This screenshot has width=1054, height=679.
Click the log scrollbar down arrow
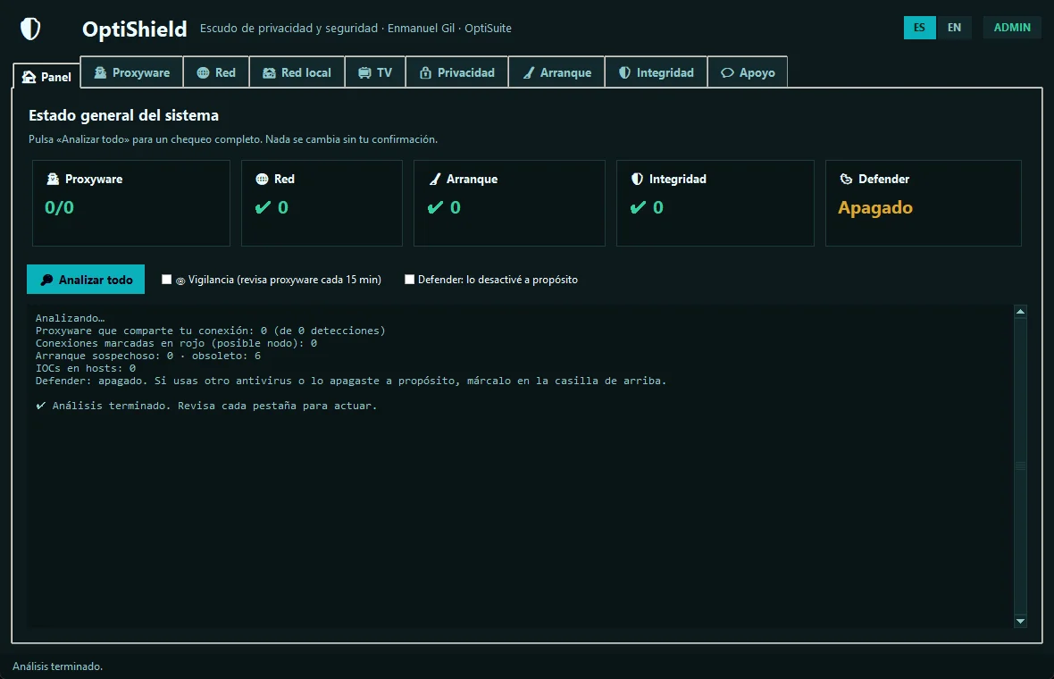pyautogui.click(x=1020, y=621)
